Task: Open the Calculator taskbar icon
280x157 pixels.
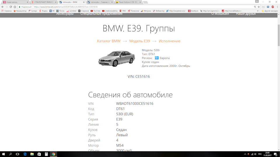Action: point(46,154)
